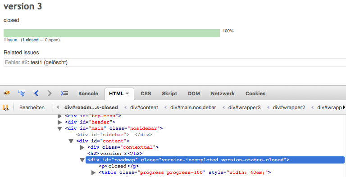Click the Bearbeiten button

point(32,107)
